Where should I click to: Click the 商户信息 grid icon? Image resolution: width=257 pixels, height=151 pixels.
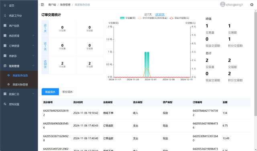pyautogui.click(x=5, y=26)
